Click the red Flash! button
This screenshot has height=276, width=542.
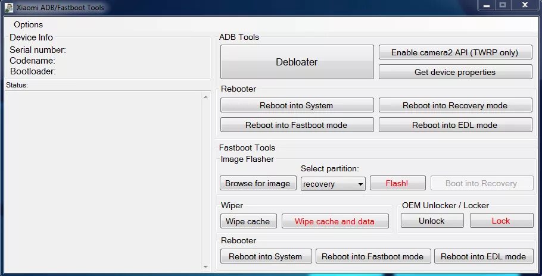[397, 183]
